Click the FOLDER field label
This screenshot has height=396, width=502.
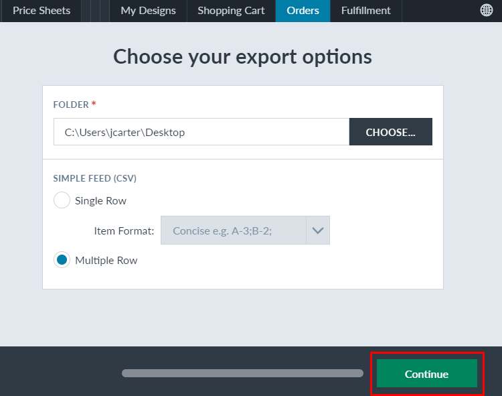(71, 105)
